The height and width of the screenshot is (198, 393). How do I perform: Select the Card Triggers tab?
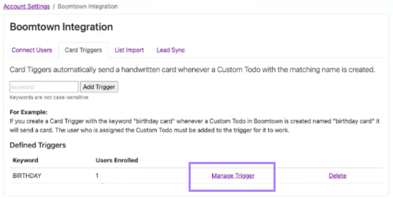(83, 50)
